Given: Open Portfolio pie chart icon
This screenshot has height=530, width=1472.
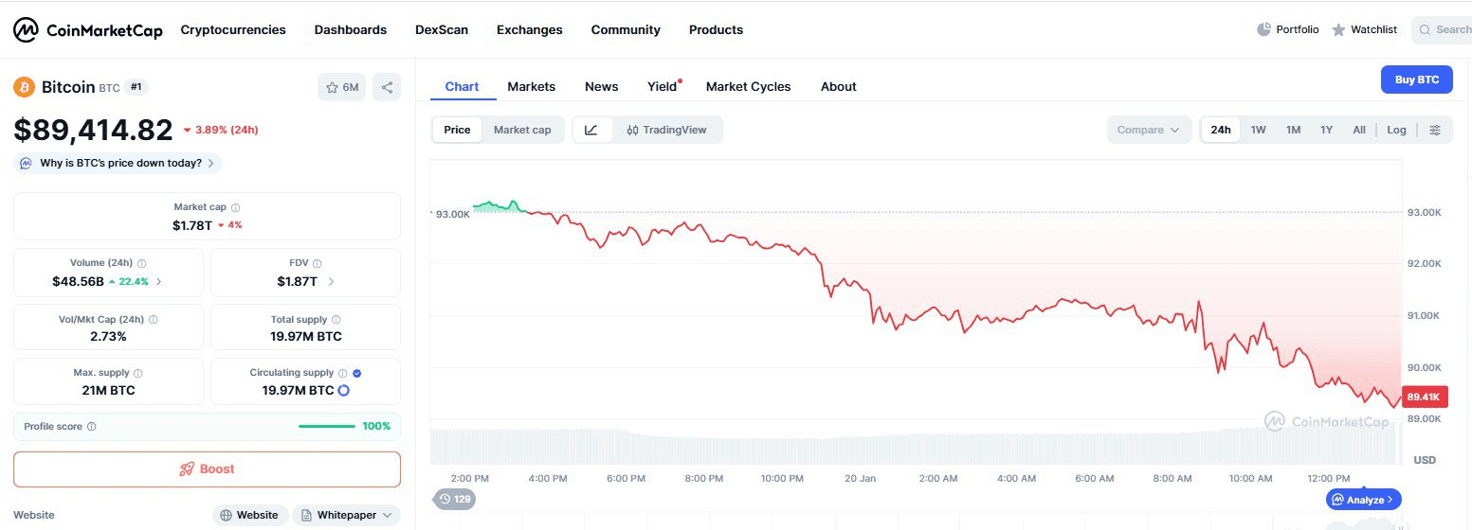Looking at the screenshot, I should 1263,29.
